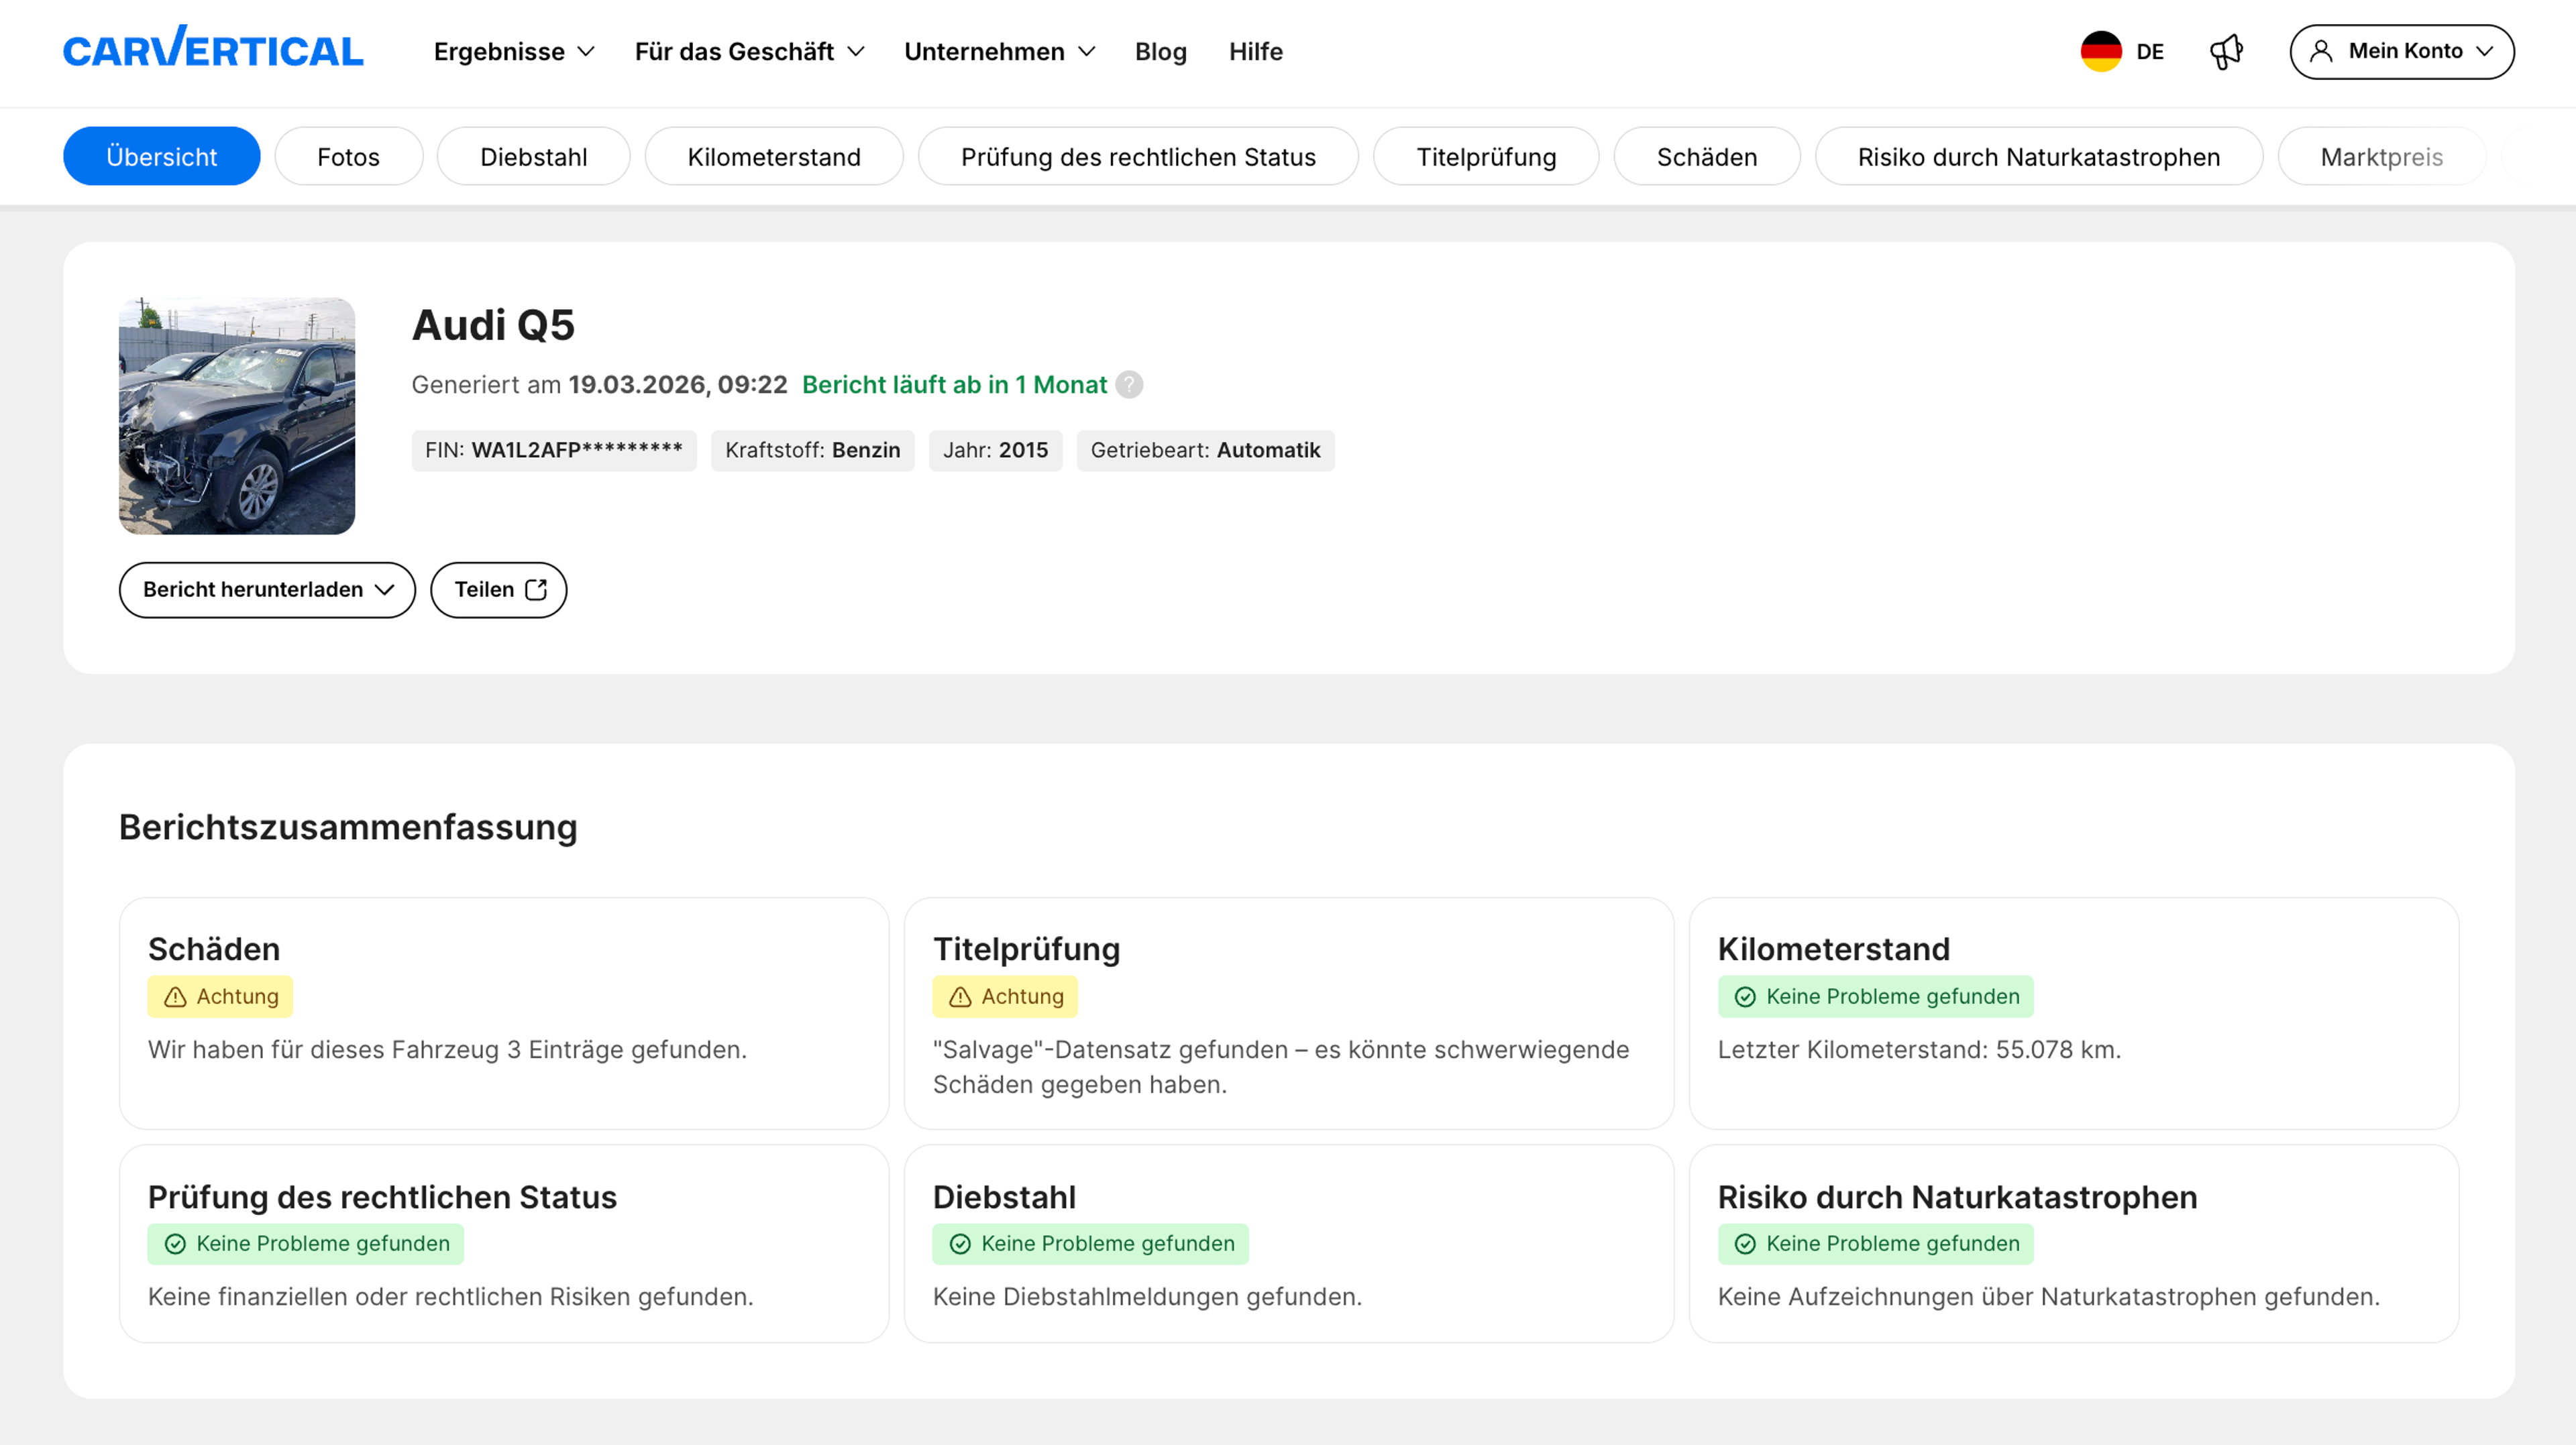Viewport: 2576px width, 1445px height.
Task: Switch to the Fotos tab
Action: click(348, 157)
